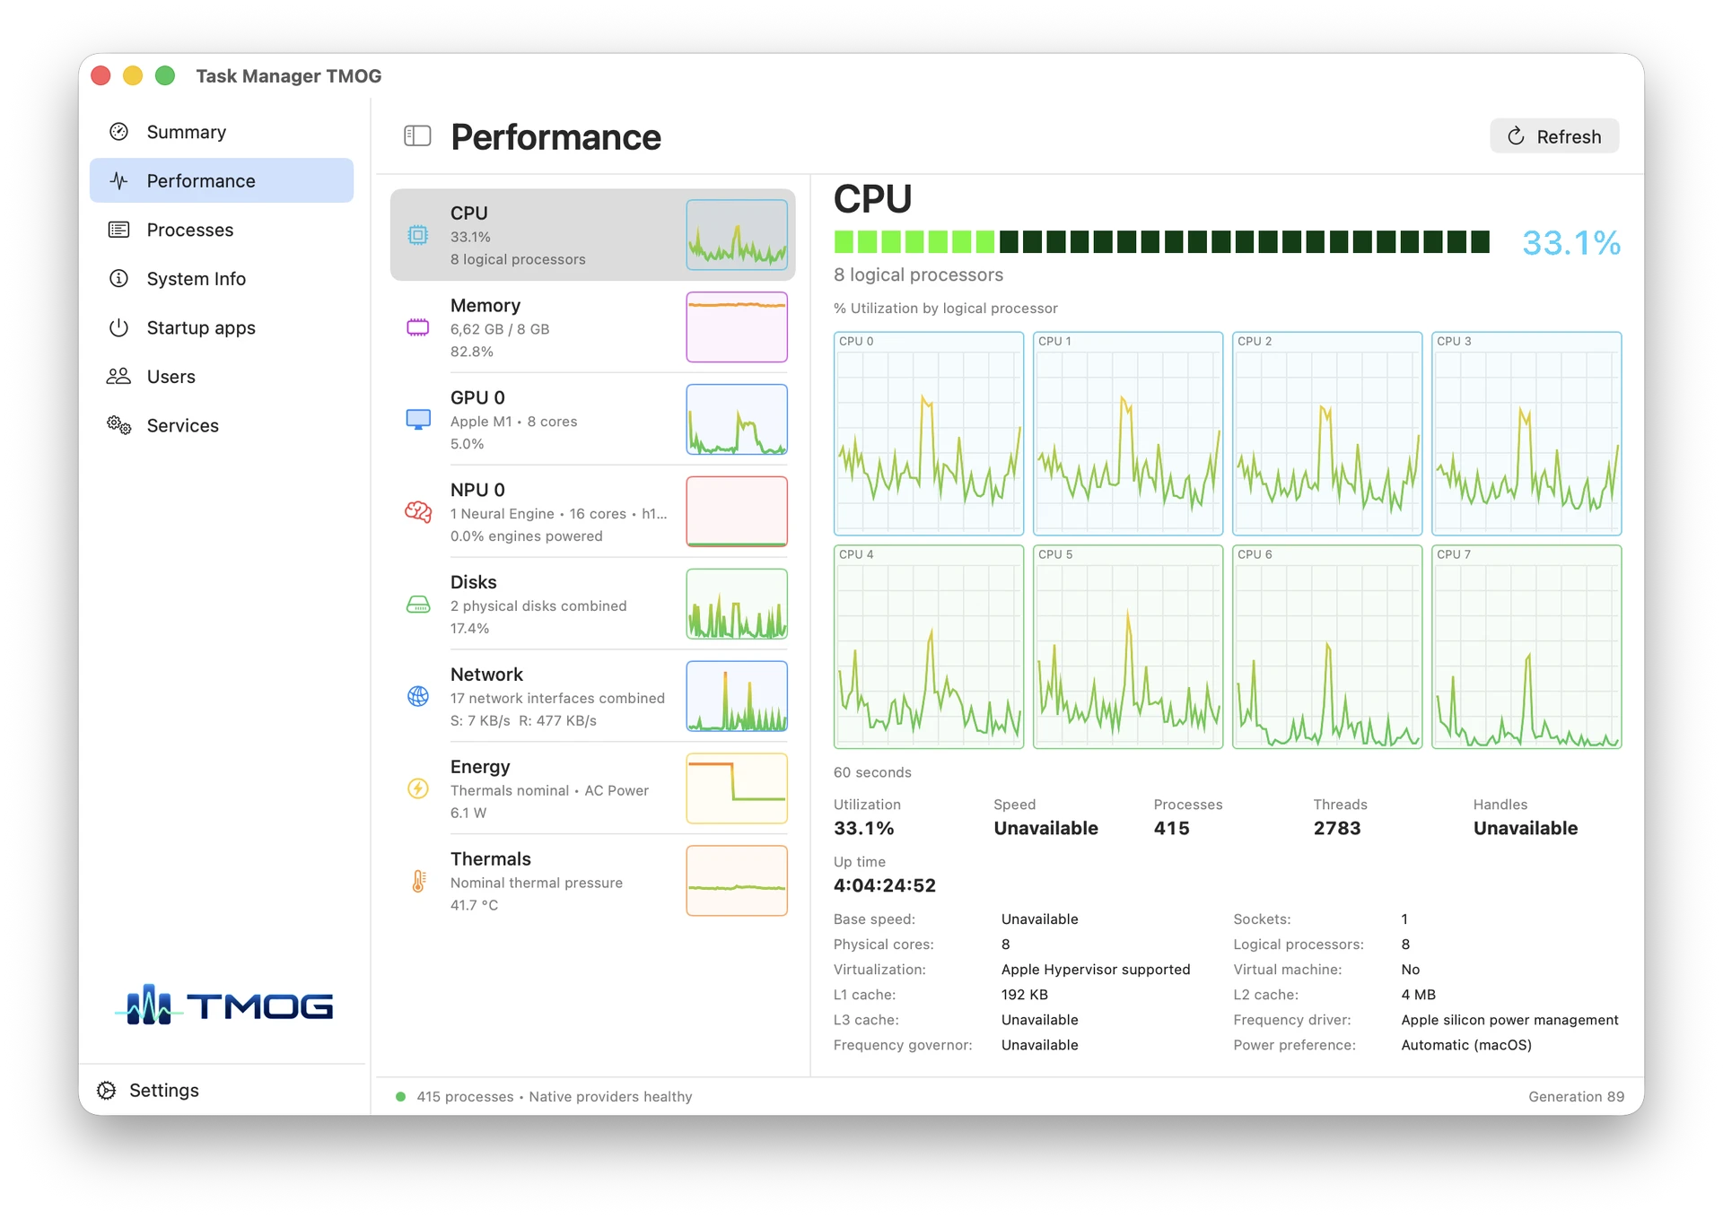Select the Memory chip icon
The height and width of the screenshot is (1219, 1723).
(418, 327)
